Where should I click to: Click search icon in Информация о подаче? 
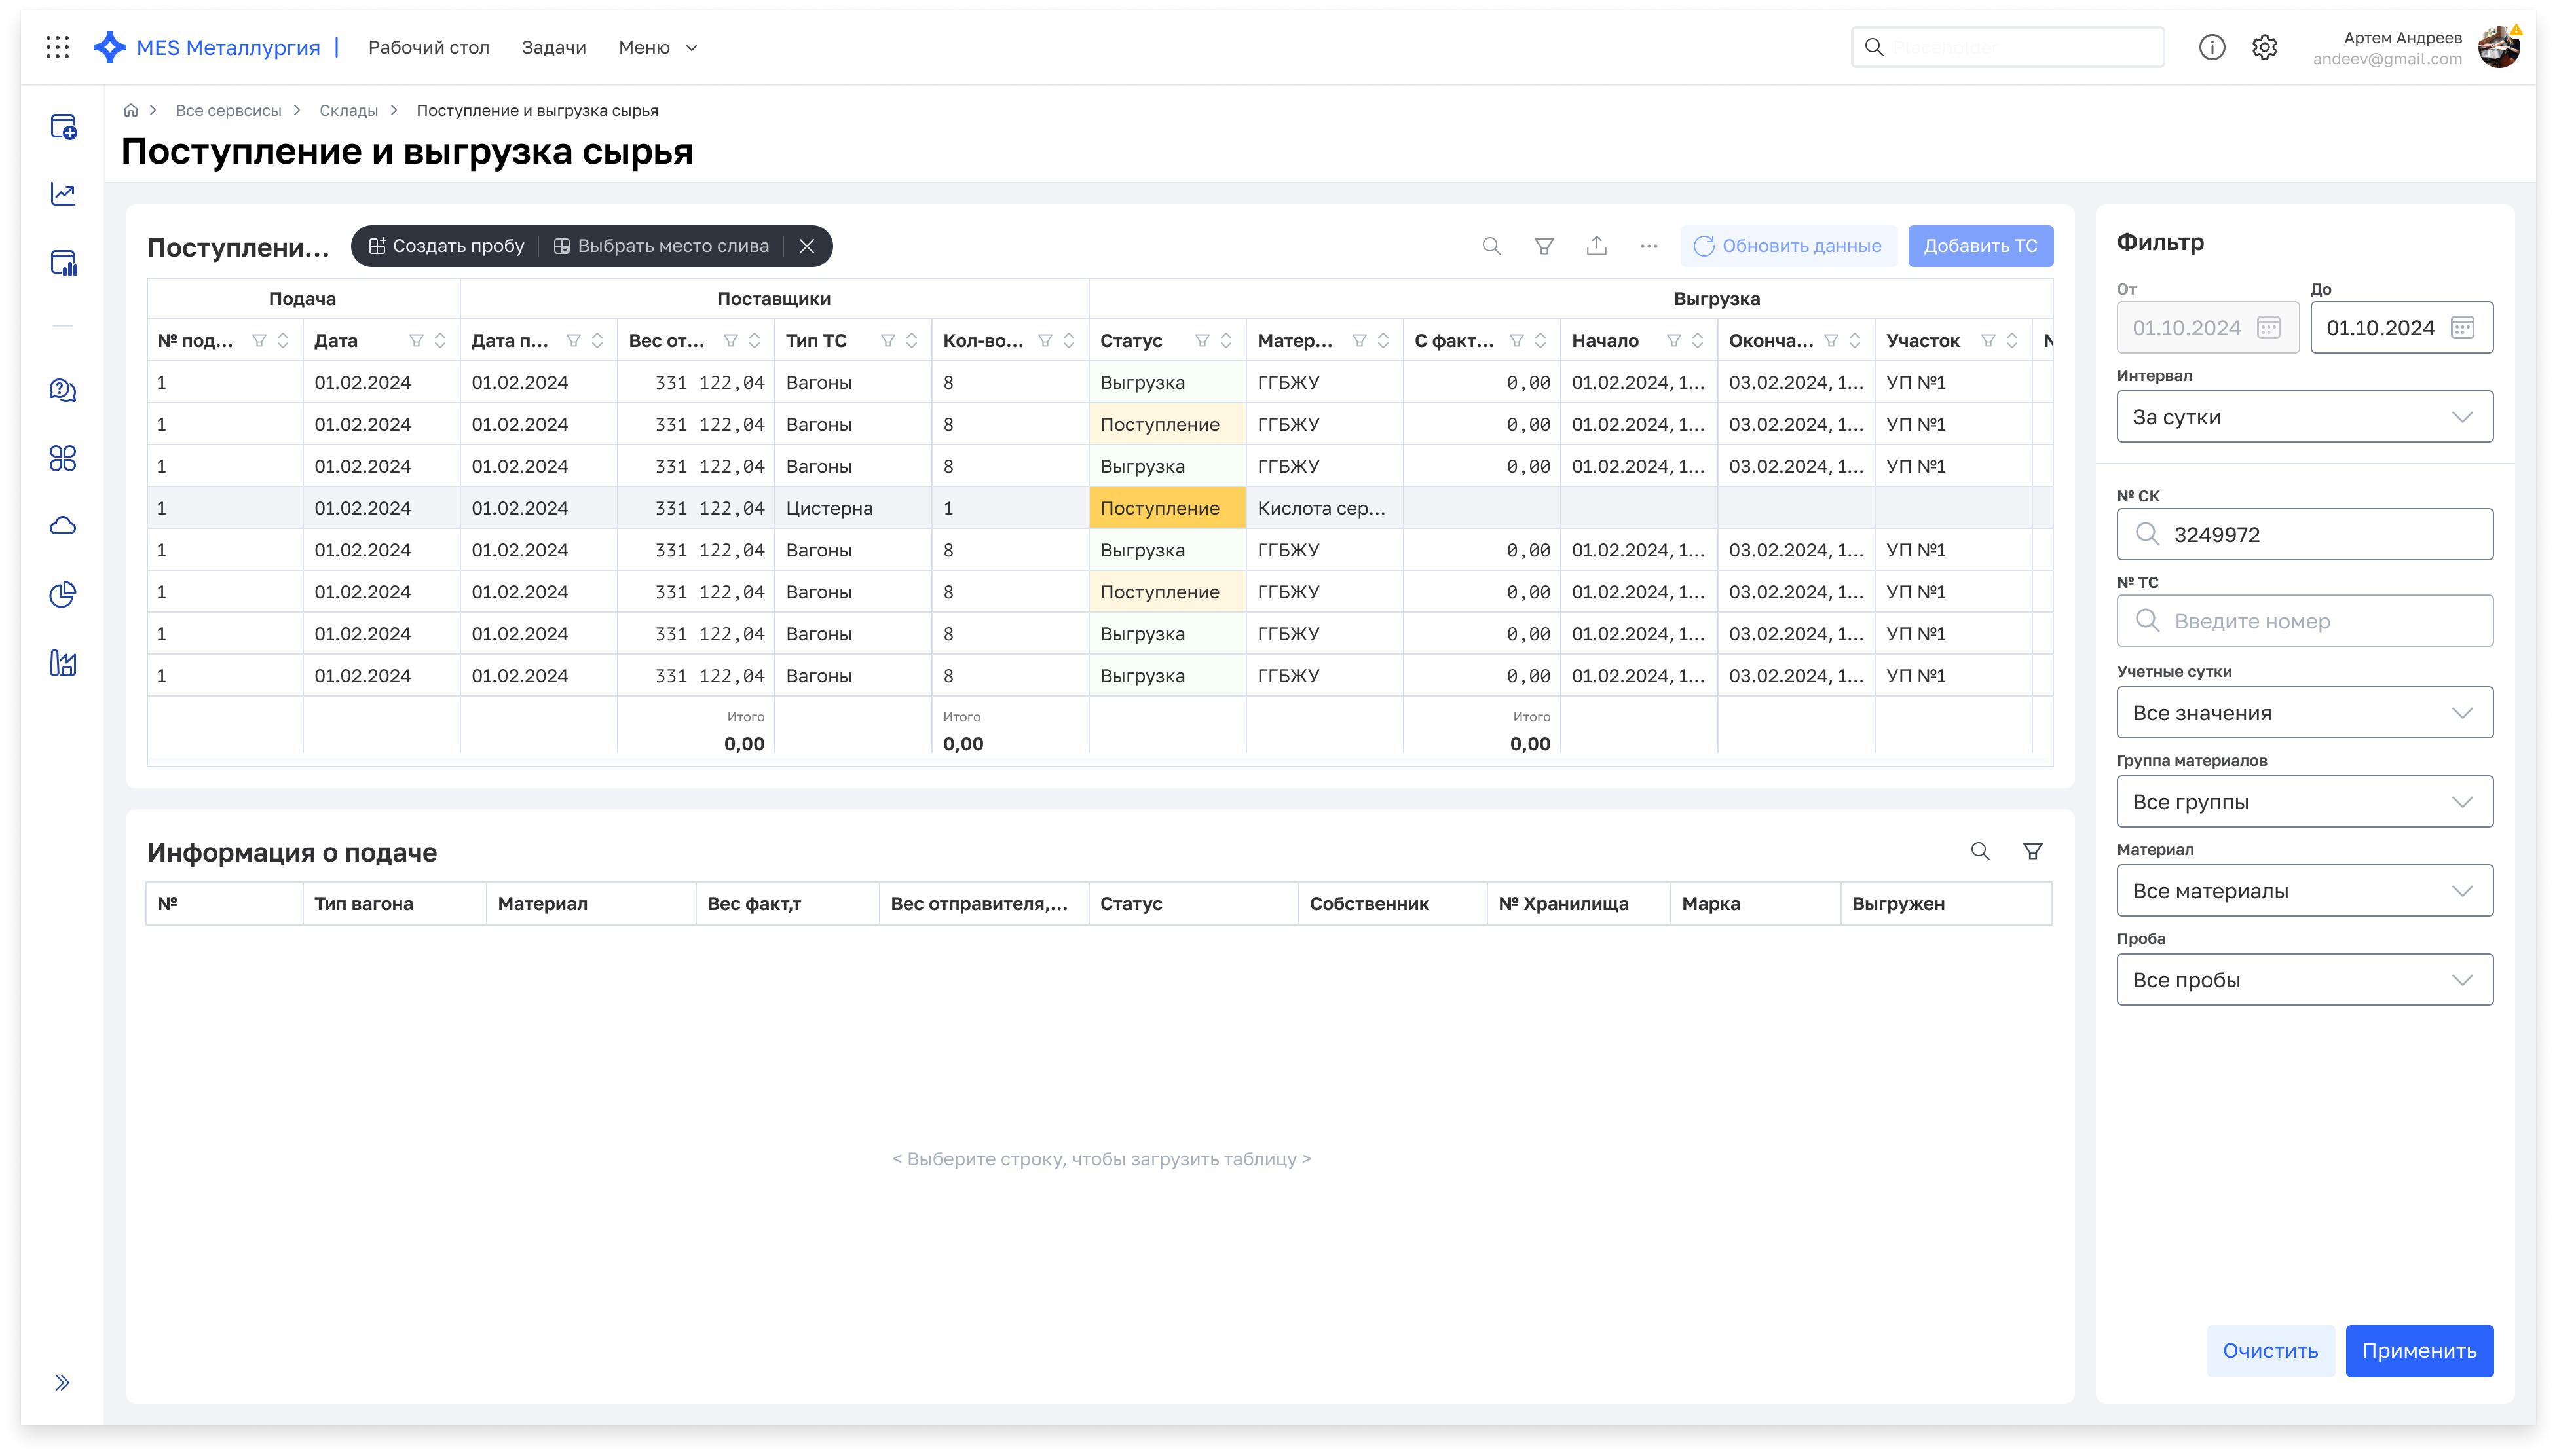tap(1980, 851)
